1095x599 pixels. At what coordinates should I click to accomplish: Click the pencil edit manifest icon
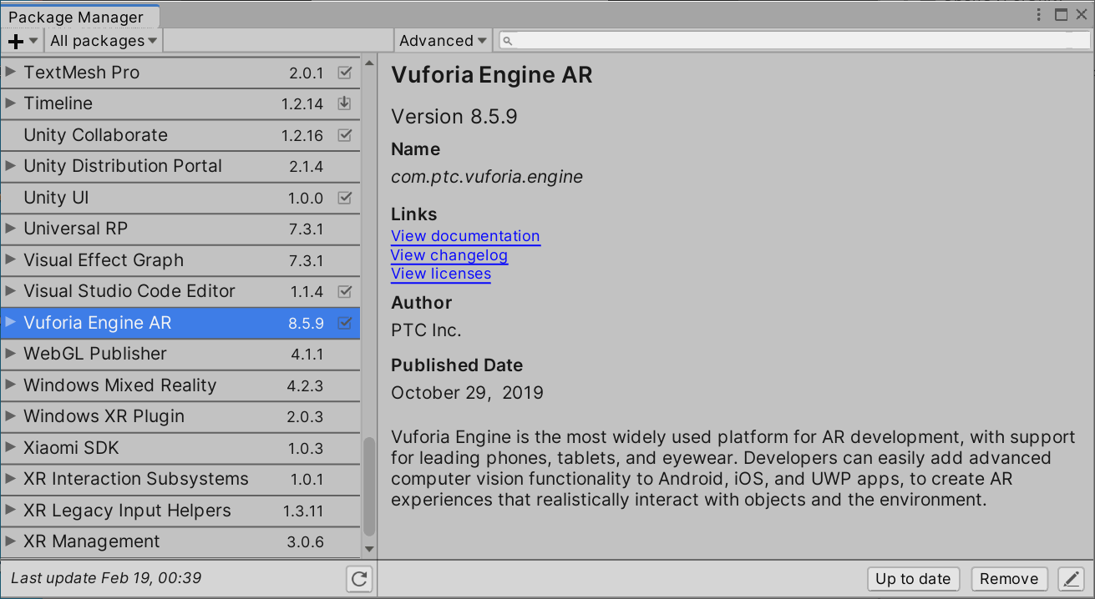point(1071,579)
